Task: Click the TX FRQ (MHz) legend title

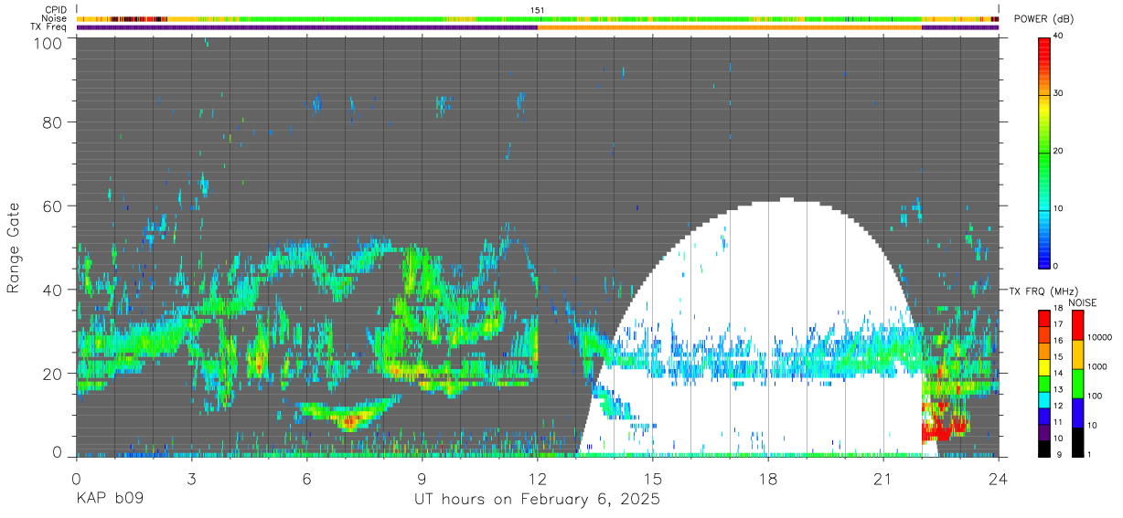Action: 1043,291
